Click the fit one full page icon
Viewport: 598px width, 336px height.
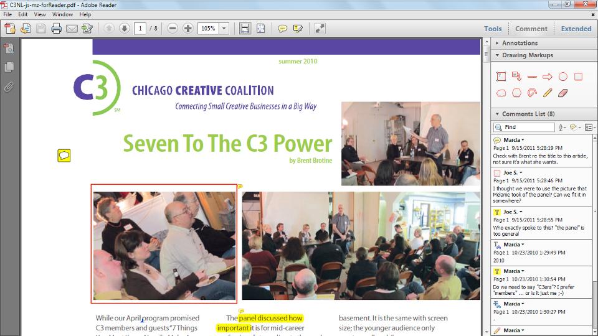pos(261,28)
